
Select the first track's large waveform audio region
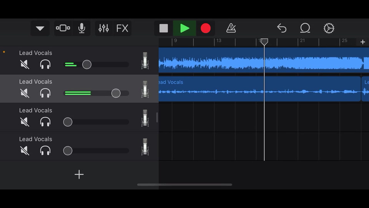pos(264,60)
